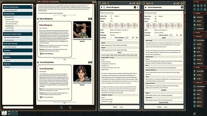Open the Tables campaign list
This screenshot has height=116, width=207.
(x=199, y=60)
